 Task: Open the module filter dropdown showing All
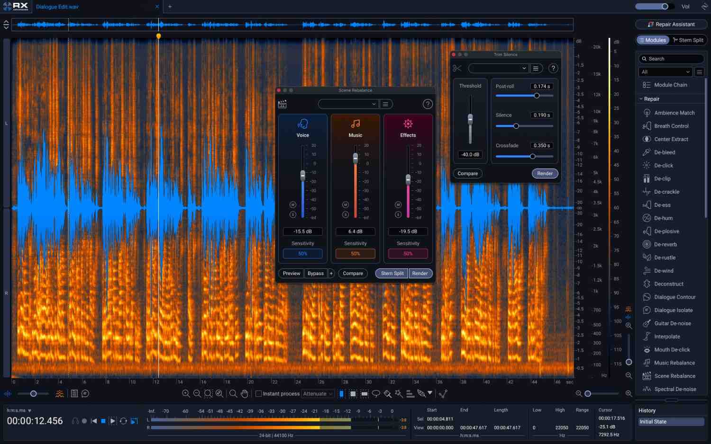(x=665, y=71)
